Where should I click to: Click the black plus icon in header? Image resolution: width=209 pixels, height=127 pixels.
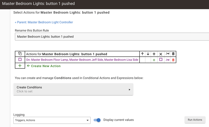tap(154, 54)
